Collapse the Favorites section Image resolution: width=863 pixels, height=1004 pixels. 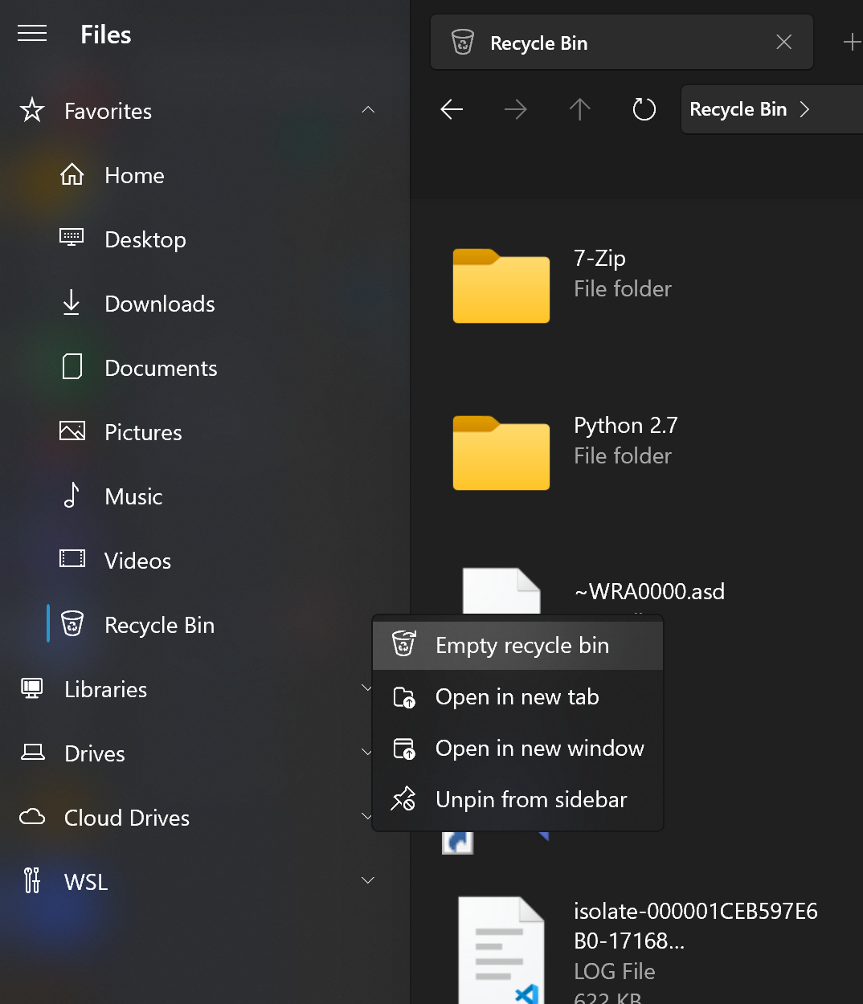pyautogui.click(x=368, y=110)
